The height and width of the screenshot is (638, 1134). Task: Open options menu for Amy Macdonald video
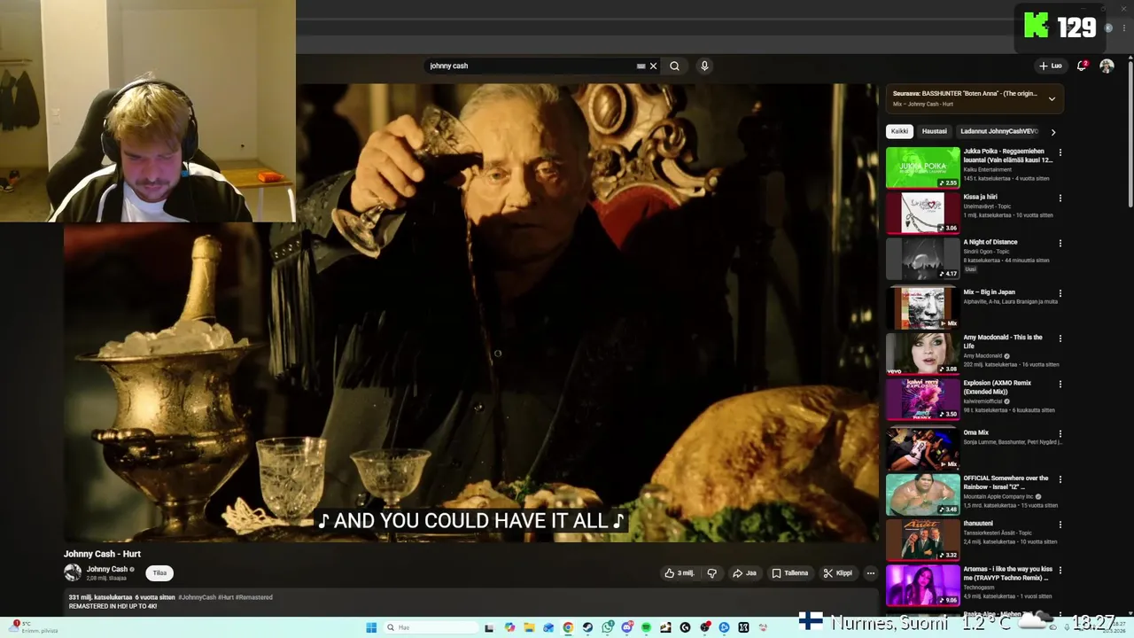pos(1060,338)
